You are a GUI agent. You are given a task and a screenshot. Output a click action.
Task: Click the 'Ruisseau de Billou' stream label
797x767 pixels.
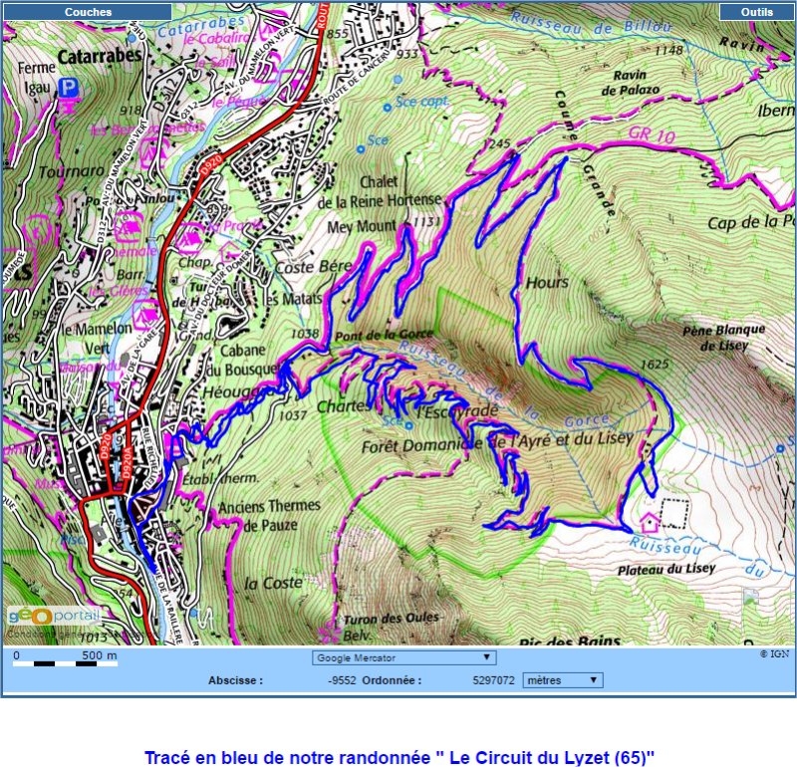(x=592, y=23)
